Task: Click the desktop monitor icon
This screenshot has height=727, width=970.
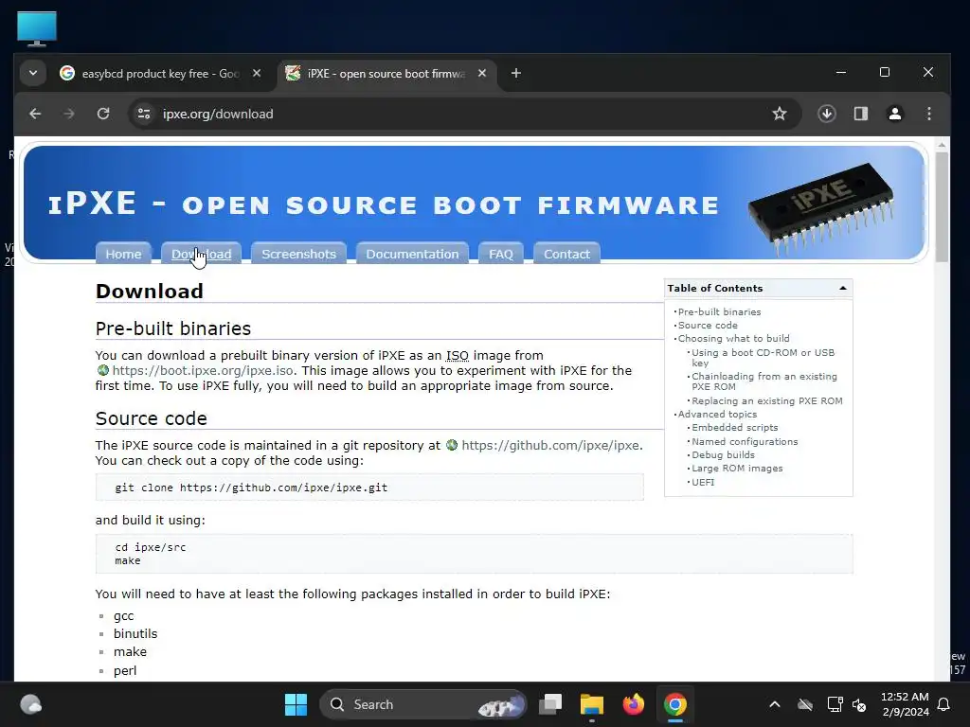Action: point(37,28)
